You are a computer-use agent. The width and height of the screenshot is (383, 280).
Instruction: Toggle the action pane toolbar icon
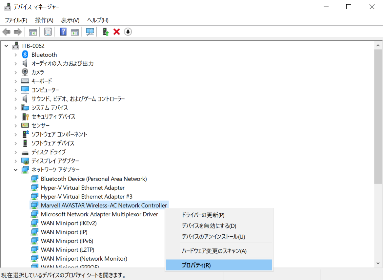click(x=75, y=32)
